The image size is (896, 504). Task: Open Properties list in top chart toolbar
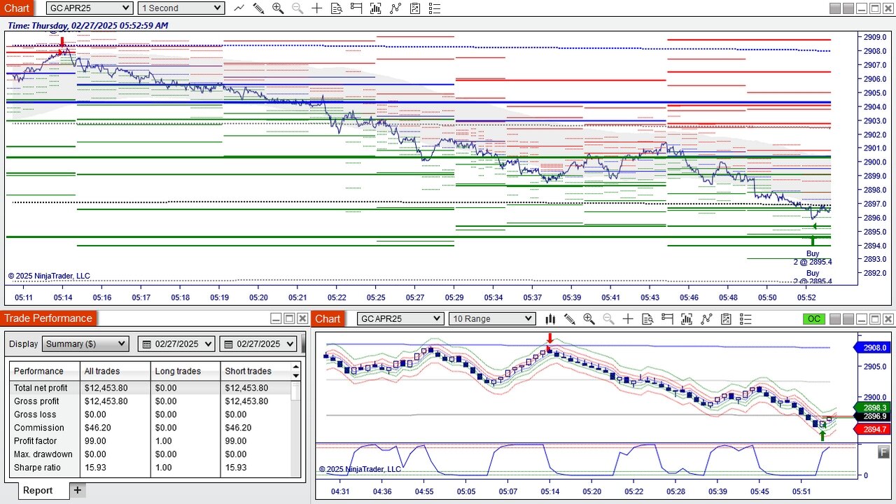click(x=435, y=8)
